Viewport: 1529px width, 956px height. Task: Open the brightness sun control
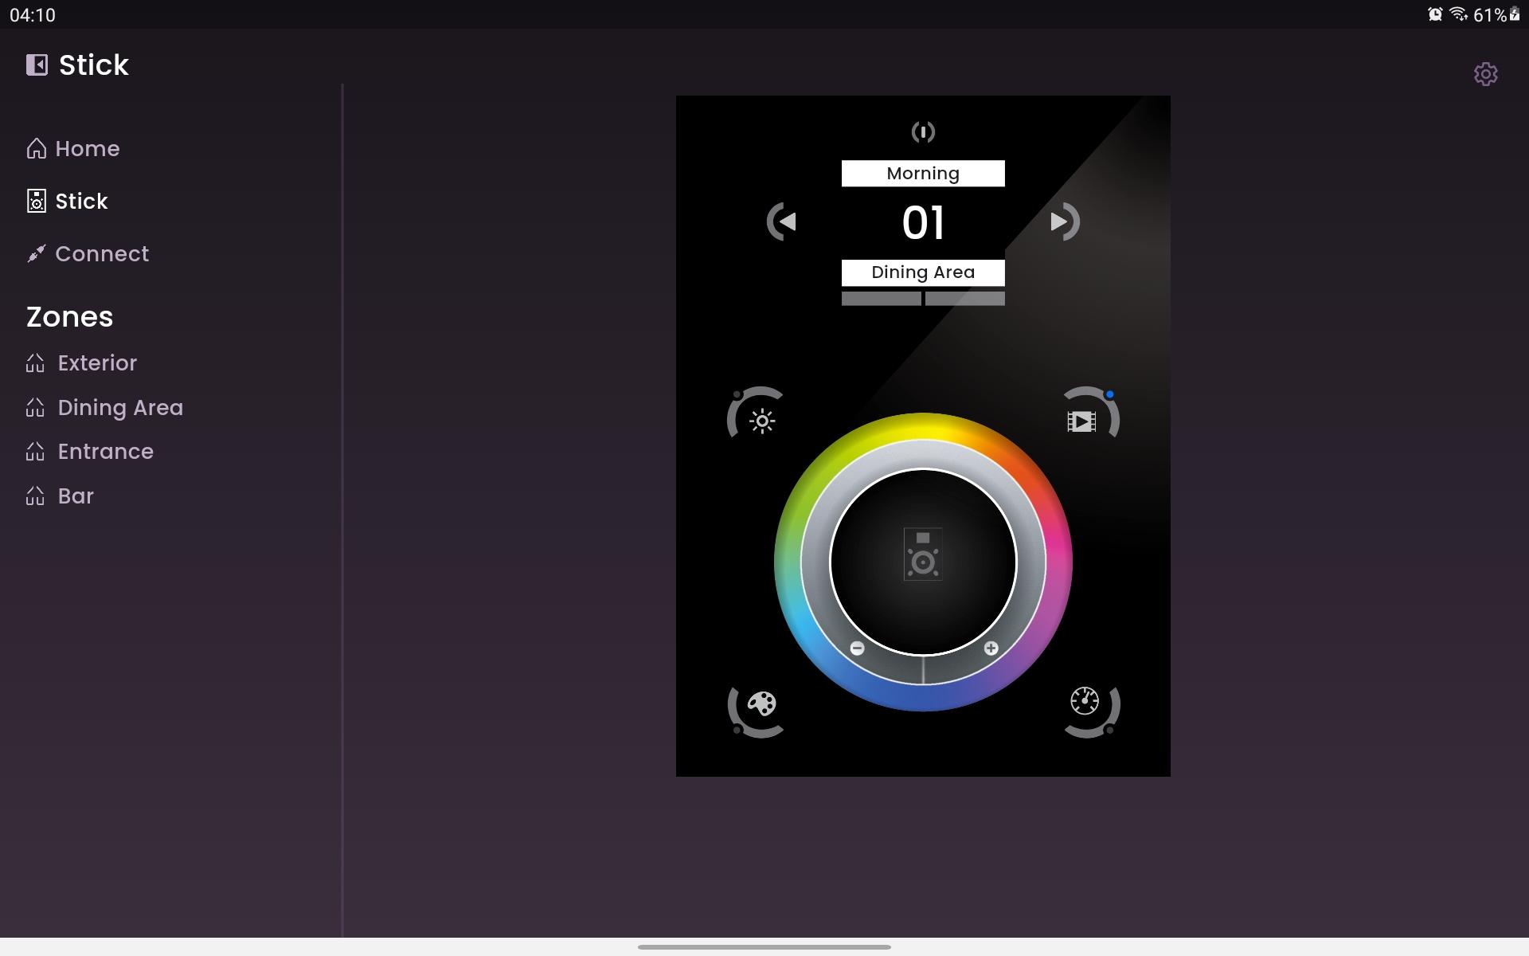[x=761, y=420]
